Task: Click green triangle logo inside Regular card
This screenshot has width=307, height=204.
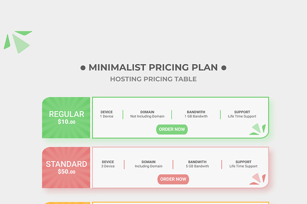Action: click(x=257, y=129)
